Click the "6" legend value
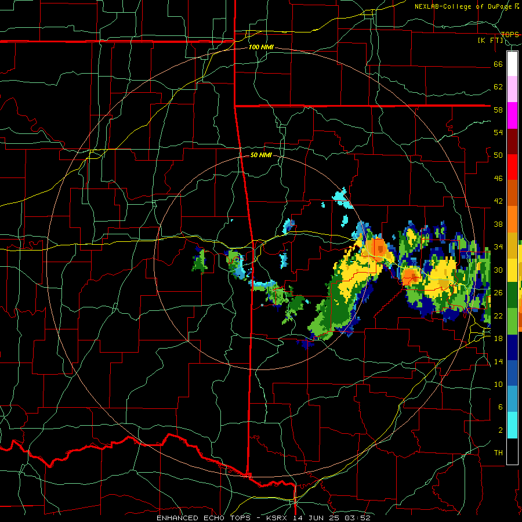This screenshot has width=522, height=522. pyautogui.click(x=500, y=407)
